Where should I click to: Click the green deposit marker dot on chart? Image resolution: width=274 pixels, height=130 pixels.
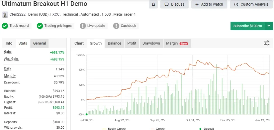point(86,114)
